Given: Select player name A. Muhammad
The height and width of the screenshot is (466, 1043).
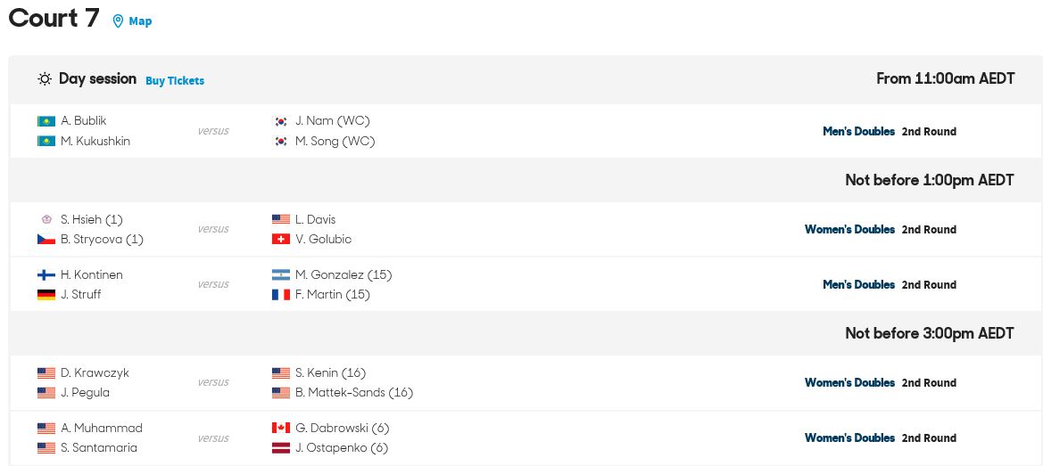Looking at the screenshot, I should point(101,429).
